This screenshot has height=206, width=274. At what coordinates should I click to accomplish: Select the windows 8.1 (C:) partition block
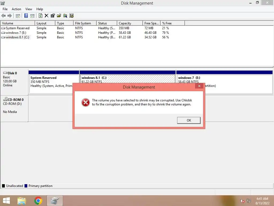point(128,77)
